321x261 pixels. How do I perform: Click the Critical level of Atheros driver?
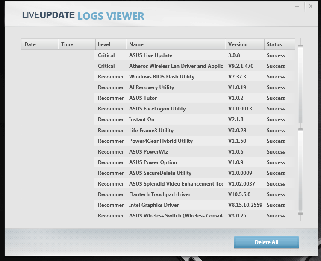(106, 66)
